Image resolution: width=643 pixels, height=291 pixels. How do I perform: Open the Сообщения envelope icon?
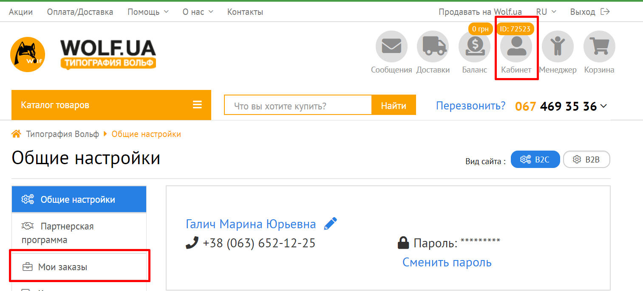pos(391,46)
